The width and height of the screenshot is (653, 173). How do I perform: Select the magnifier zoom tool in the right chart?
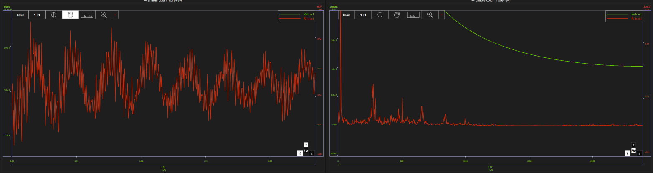430,15
